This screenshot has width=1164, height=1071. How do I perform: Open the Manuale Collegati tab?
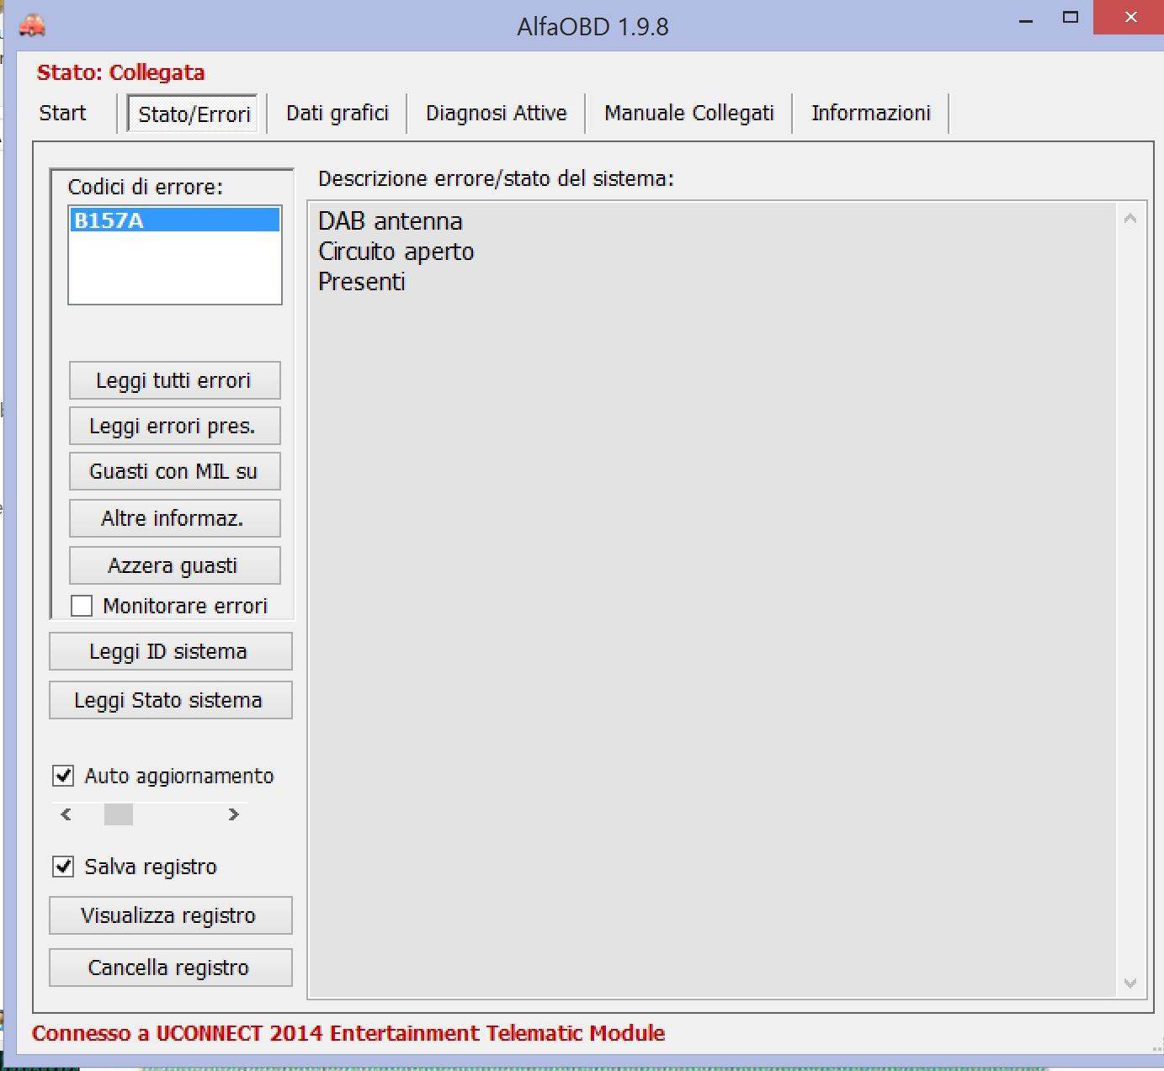[688, 114]
